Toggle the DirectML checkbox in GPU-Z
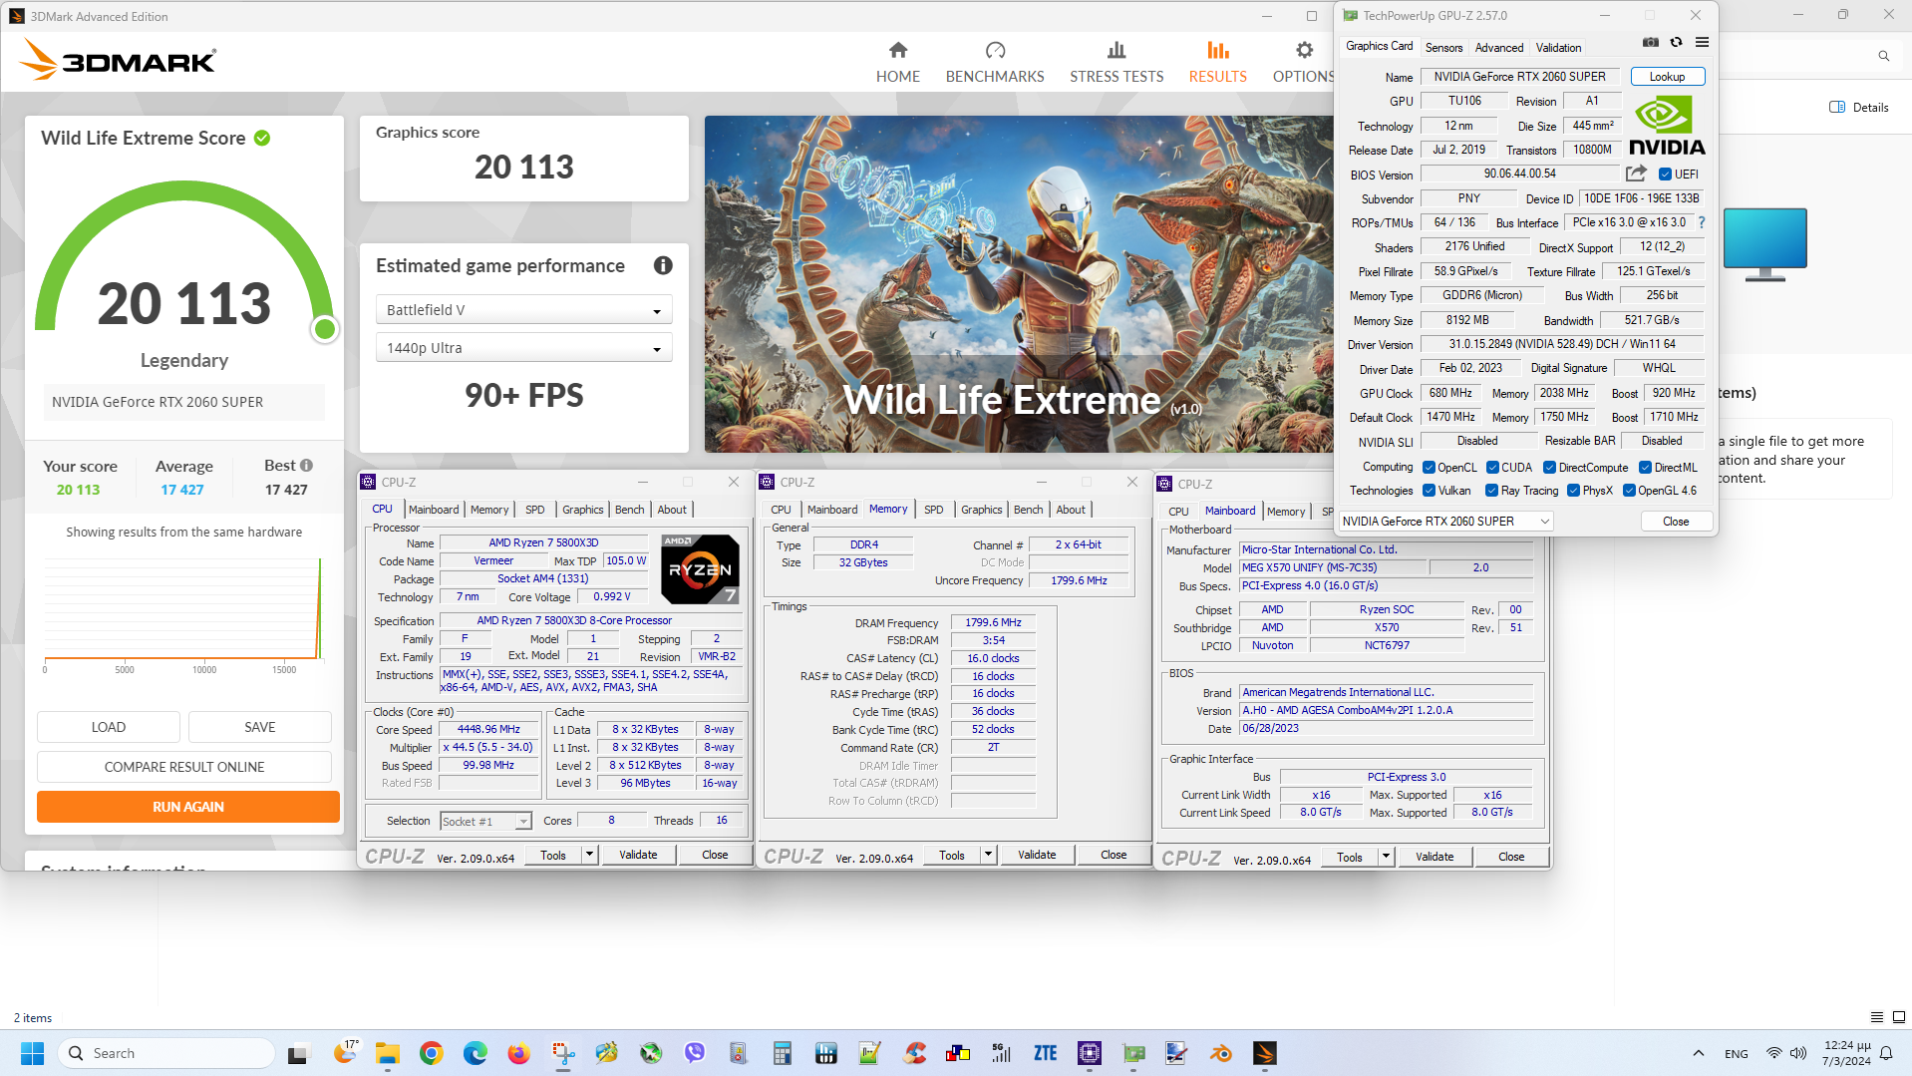Image resolution: width=1912 pixels, height=1076 pixels. point(1645,467)
